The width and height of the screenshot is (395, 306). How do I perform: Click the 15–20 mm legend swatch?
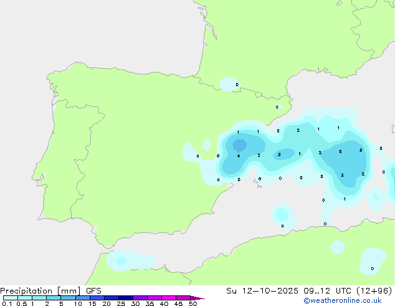click(97, 298)
